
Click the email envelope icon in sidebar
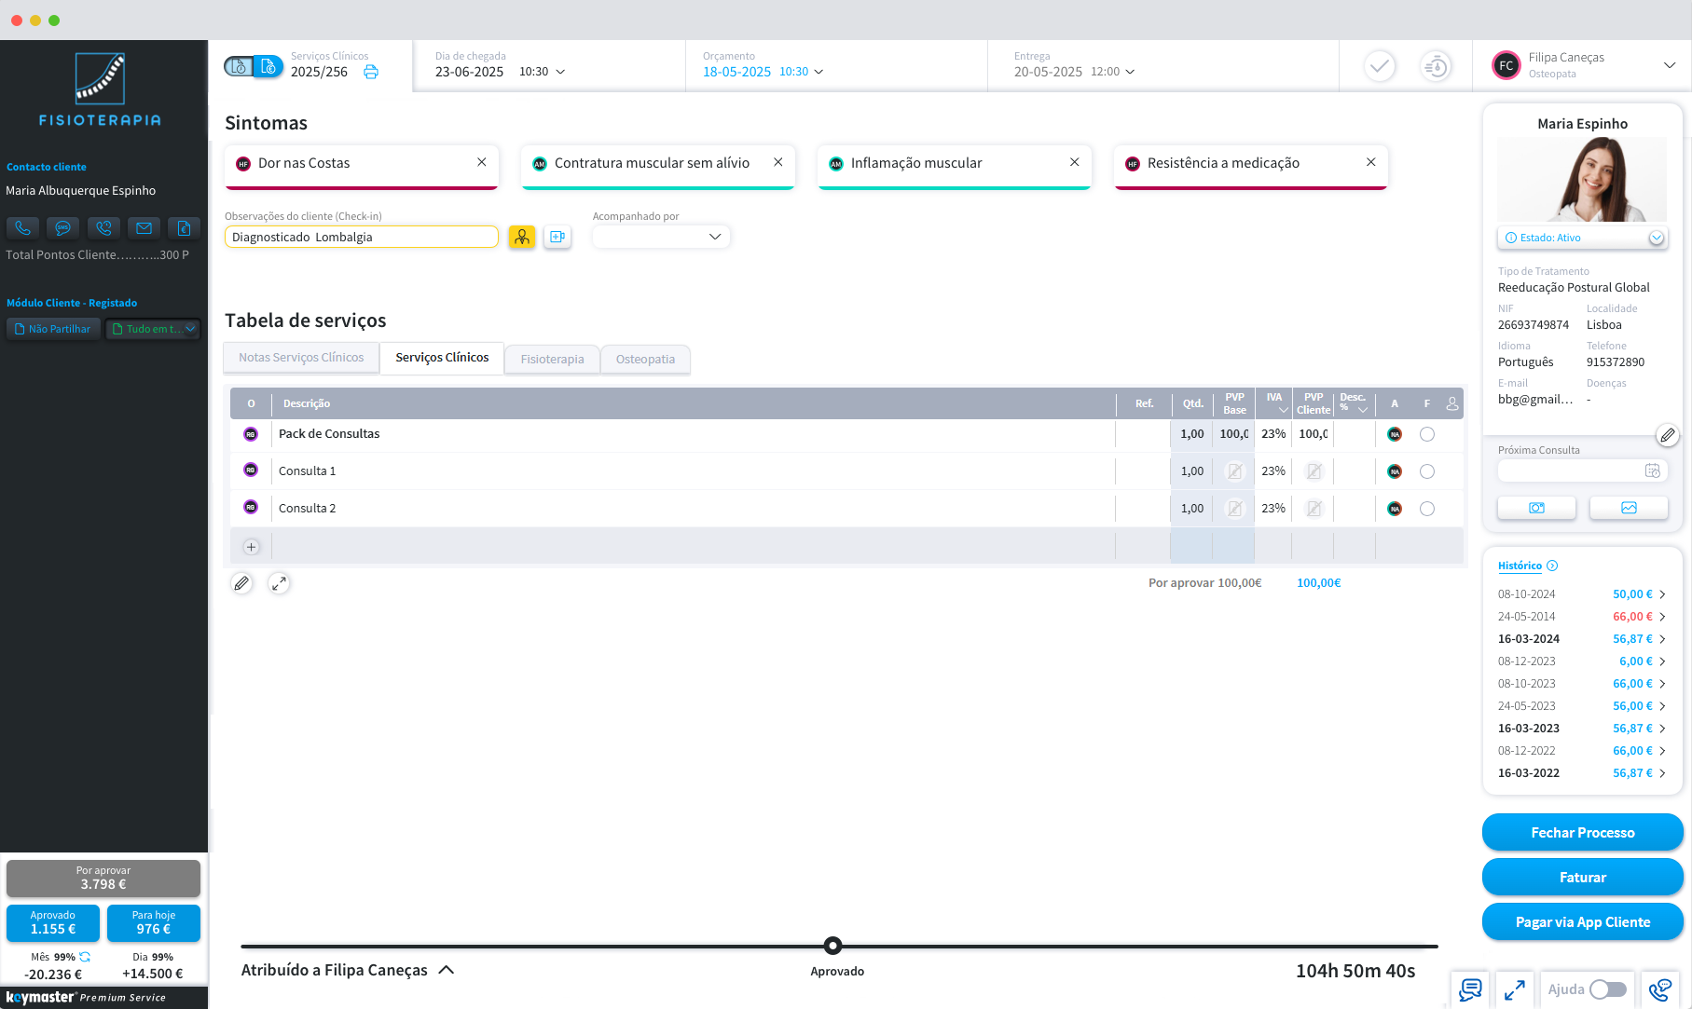(x=144, y=227)
